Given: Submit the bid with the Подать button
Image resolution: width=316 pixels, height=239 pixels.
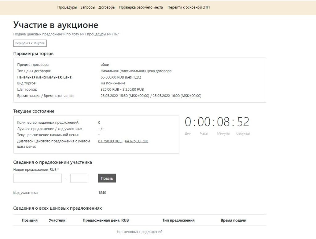Looking at the screenshot, I should pos(107,178).
